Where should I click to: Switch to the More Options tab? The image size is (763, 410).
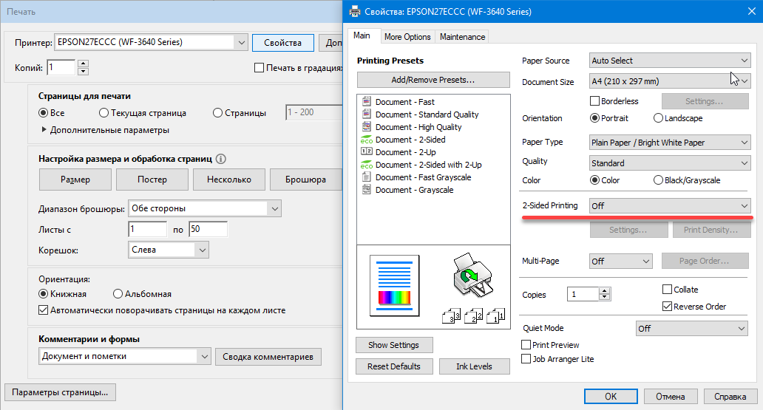pos(407,37)
